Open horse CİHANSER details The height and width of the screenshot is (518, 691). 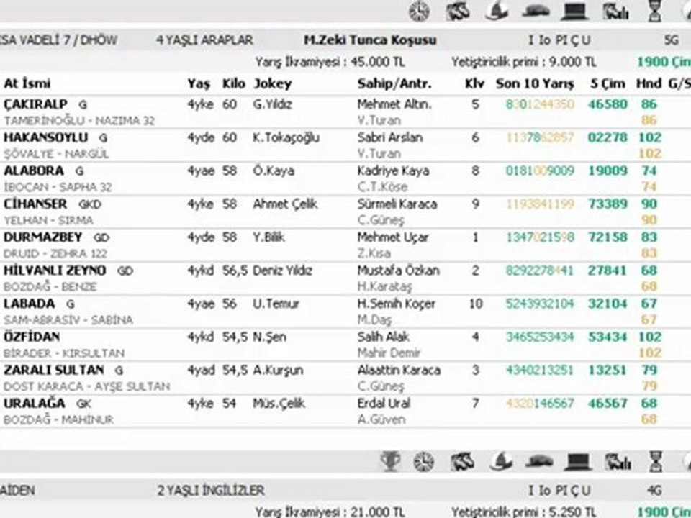click(35, 204)
